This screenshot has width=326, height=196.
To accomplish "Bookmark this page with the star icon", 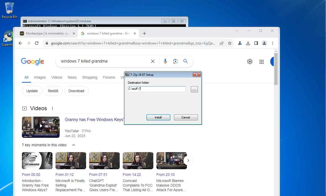I will [230, 43].
